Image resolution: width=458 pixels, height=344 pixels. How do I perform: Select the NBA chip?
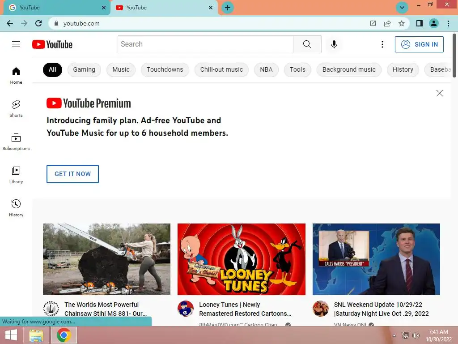click(266, 69)
